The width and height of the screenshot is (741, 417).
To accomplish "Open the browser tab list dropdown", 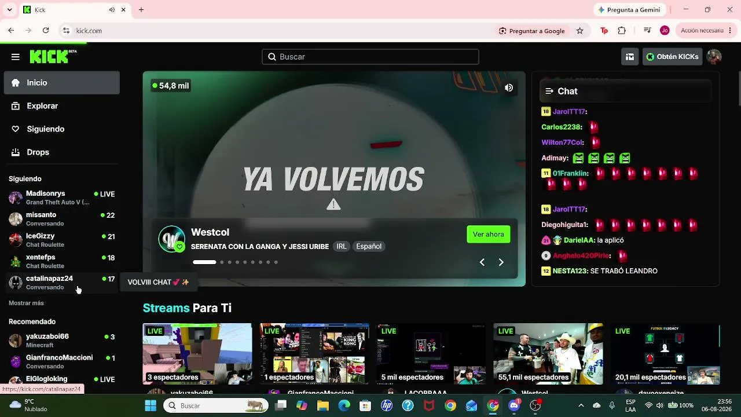I will click(x=9, y=10).
